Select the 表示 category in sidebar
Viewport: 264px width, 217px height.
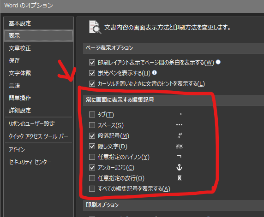point(38,35)
